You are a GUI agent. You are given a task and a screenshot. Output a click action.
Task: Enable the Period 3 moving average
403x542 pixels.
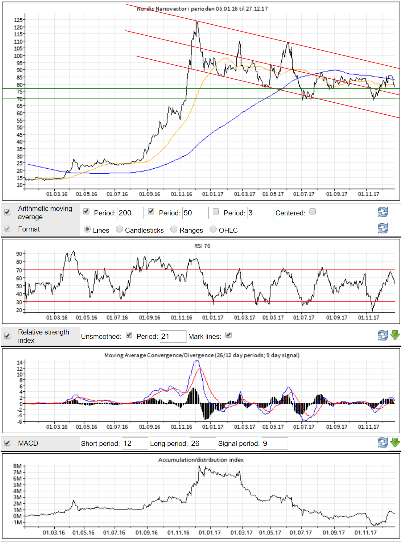(216, 211)
